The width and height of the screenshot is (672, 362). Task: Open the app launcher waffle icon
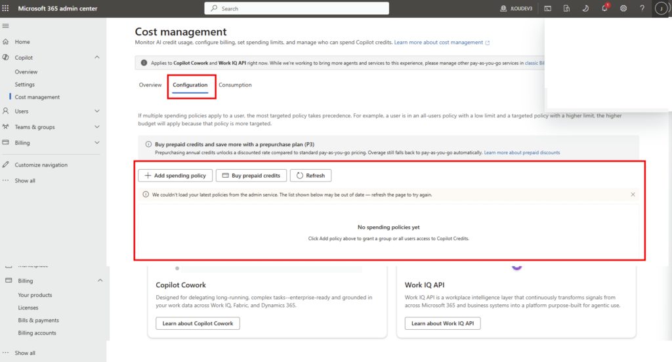click(x=5, y=8)
